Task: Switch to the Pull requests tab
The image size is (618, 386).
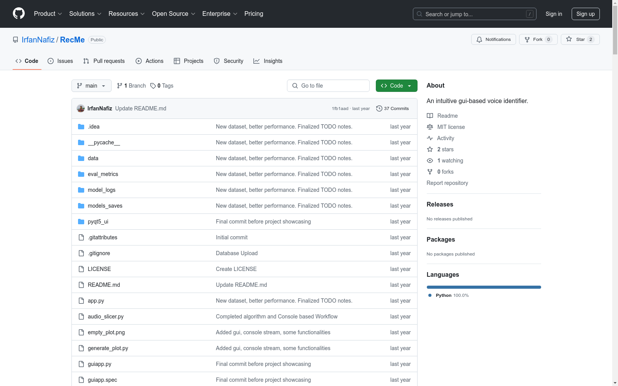Action: [104, 61]
